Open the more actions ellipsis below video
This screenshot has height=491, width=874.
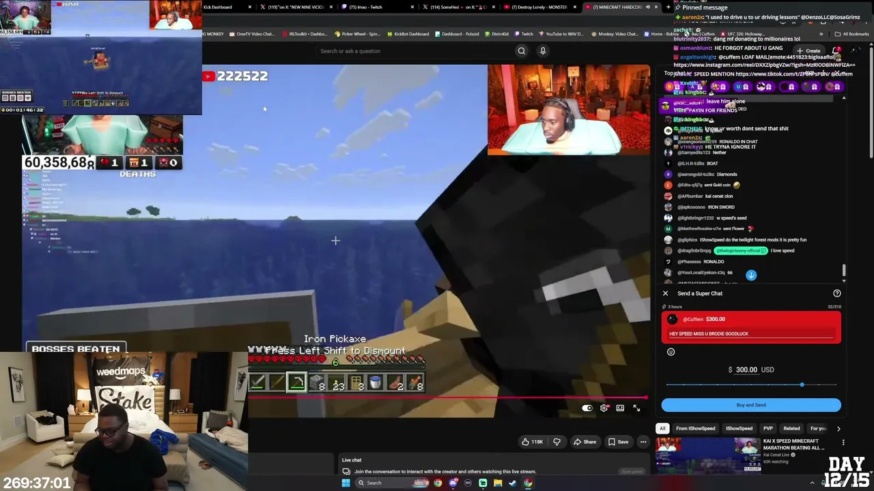(x=643, y=442)
